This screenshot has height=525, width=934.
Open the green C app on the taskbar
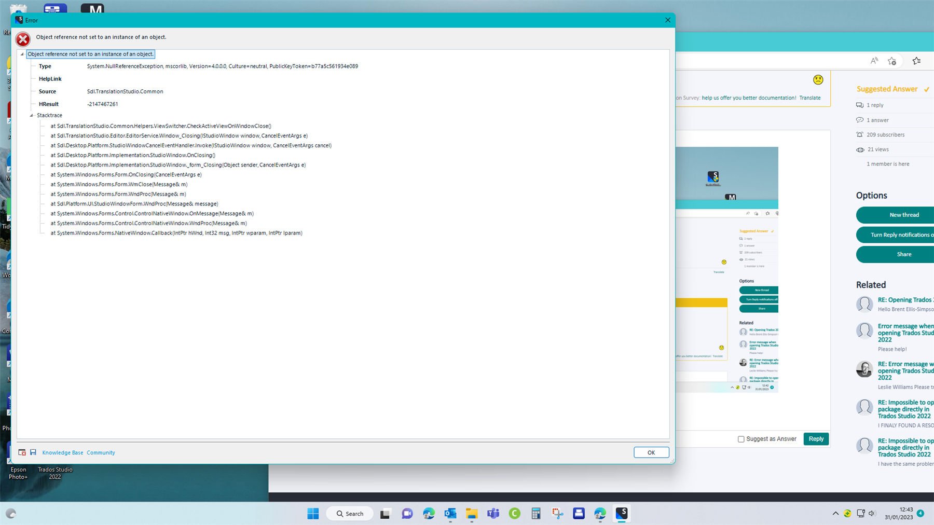click(x=515, y=514)
